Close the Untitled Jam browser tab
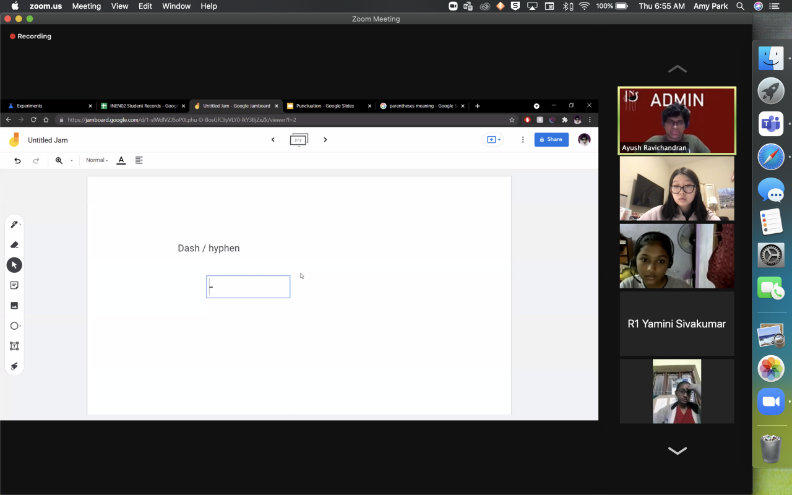 [277, 106]
